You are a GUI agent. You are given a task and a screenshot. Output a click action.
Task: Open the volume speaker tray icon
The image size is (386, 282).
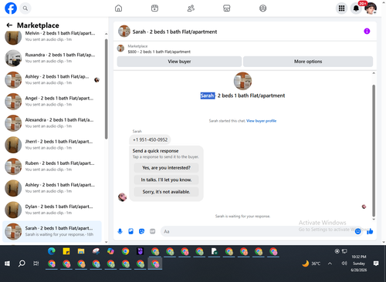tap(344, 264)
